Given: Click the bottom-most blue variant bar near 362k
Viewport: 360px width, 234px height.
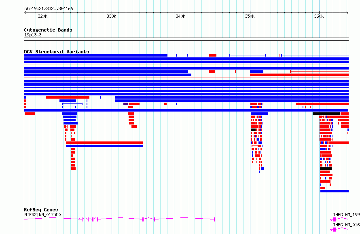Looking at the screenshot, I should coord(334,191).
